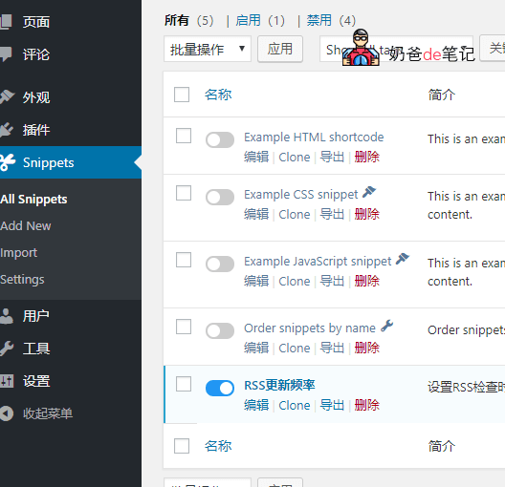Open 评论 in the sidebar menu
The image size is (505, 487).
click(x=36, y=54)
